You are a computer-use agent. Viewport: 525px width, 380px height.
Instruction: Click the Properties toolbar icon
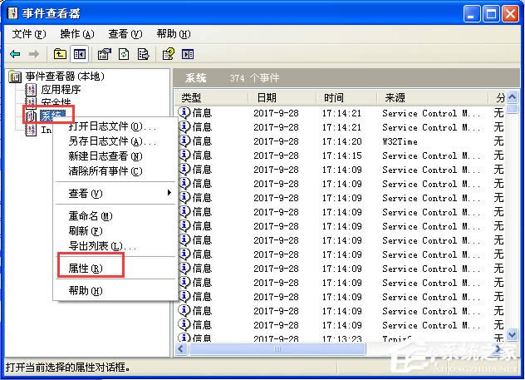[104, 54]
